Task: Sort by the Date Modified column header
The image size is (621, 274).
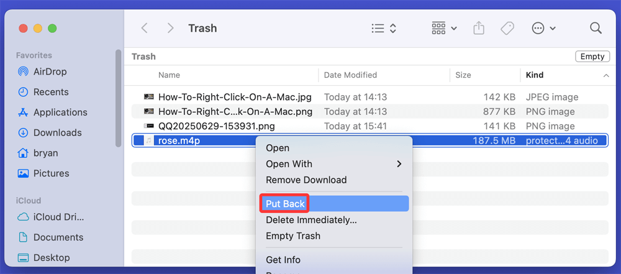Action: click(350, 75)
